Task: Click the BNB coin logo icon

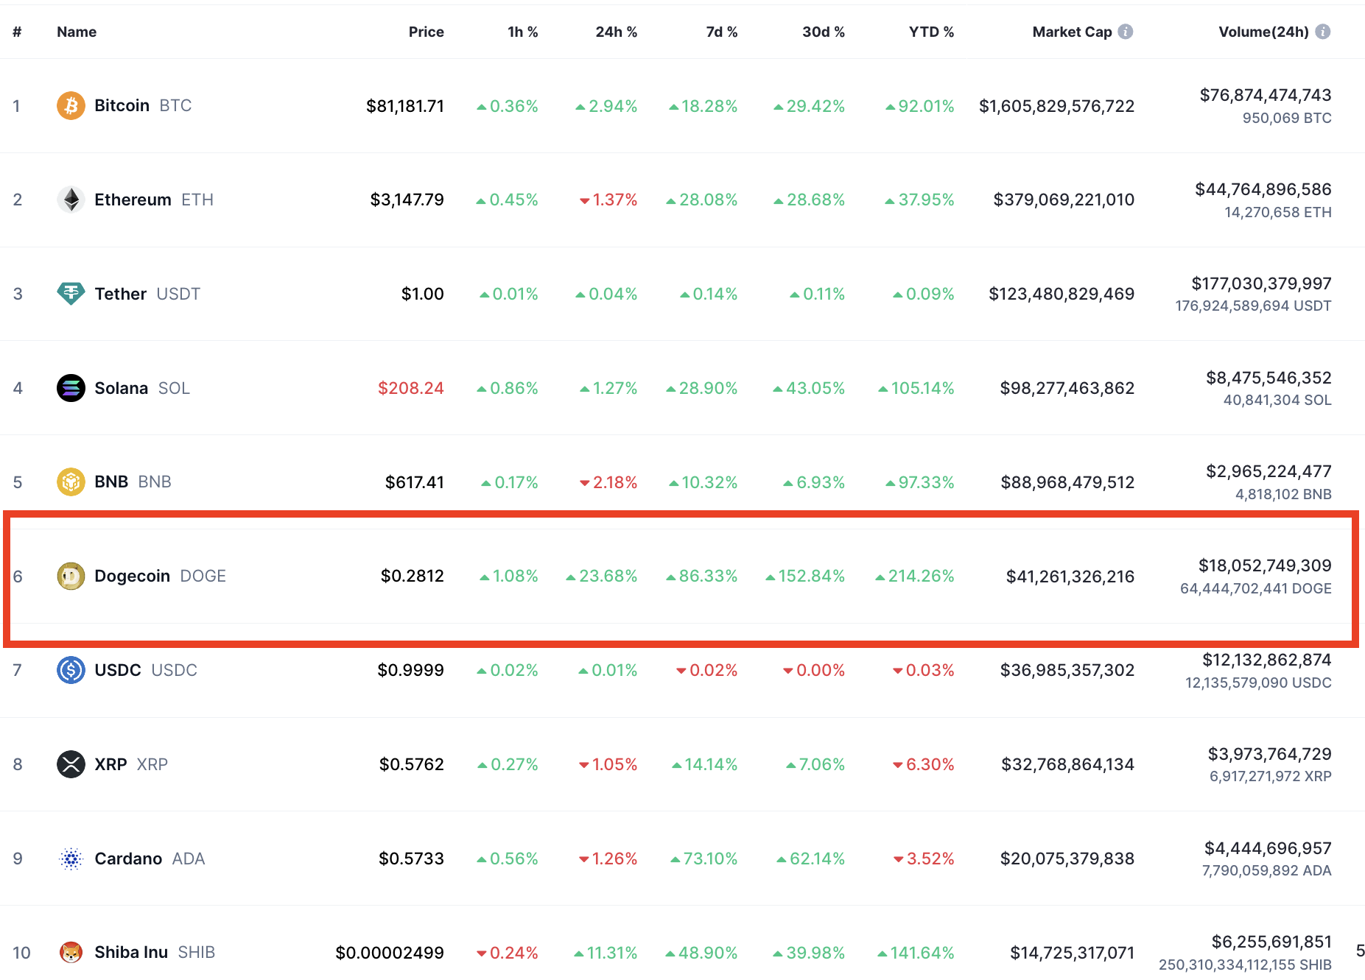Action: click(71, 482)
